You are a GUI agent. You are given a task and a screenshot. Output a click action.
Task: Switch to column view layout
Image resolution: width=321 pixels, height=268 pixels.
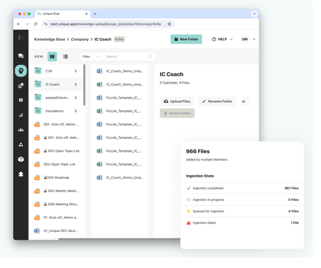click(x=52, y=56)
